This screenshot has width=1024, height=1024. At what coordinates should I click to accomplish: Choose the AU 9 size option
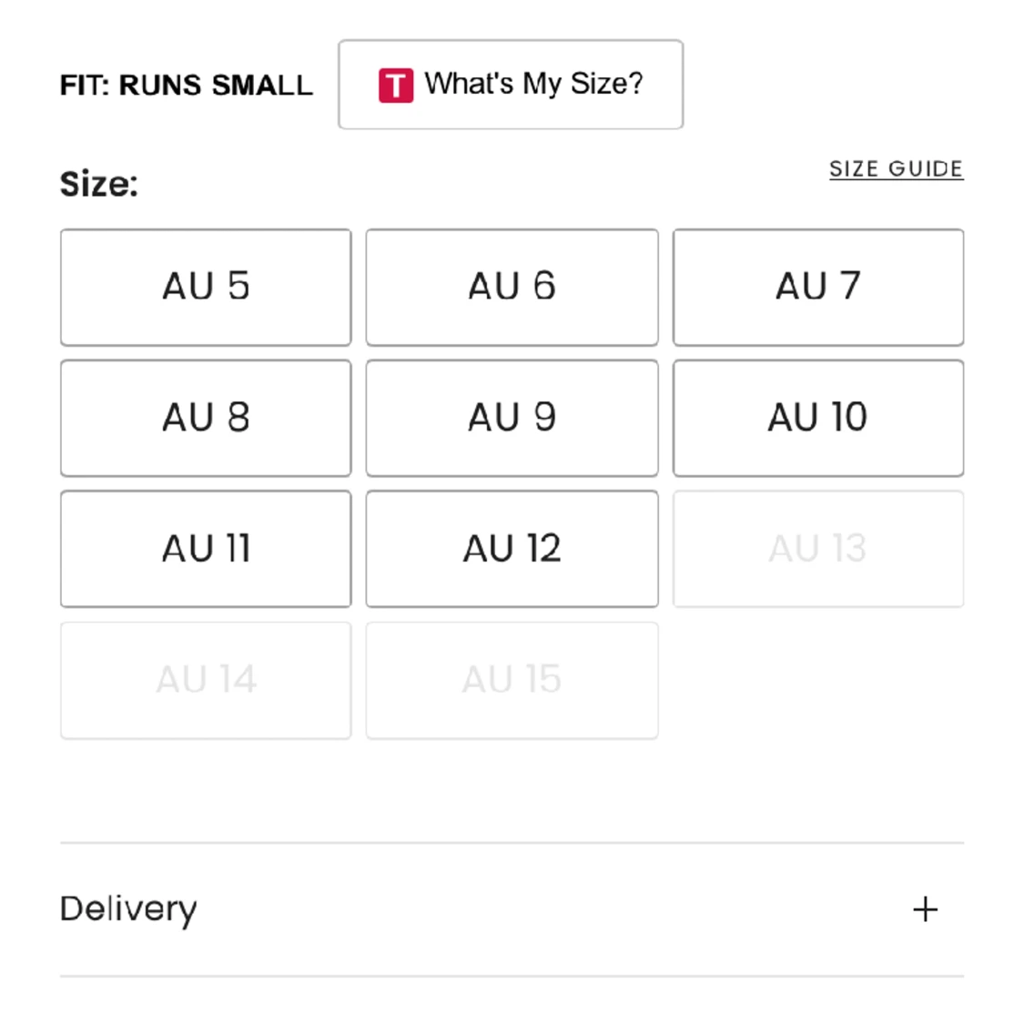(512, 418)
